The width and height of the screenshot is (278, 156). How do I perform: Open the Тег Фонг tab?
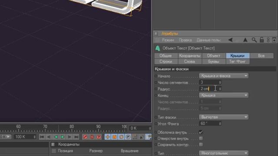tap(238, 62)
